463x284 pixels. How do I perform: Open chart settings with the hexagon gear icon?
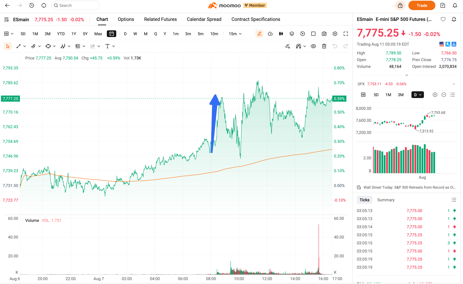tap(335, 34)
